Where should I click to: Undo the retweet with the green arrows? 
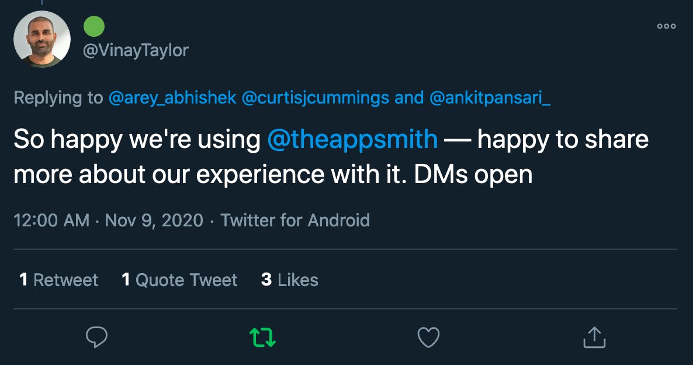(262, 337)
